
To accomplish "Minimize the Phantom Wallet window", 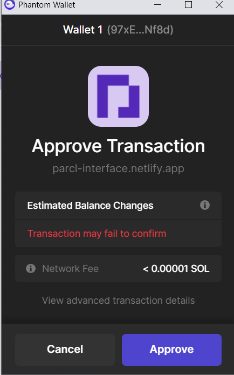I will click(157, 4).
